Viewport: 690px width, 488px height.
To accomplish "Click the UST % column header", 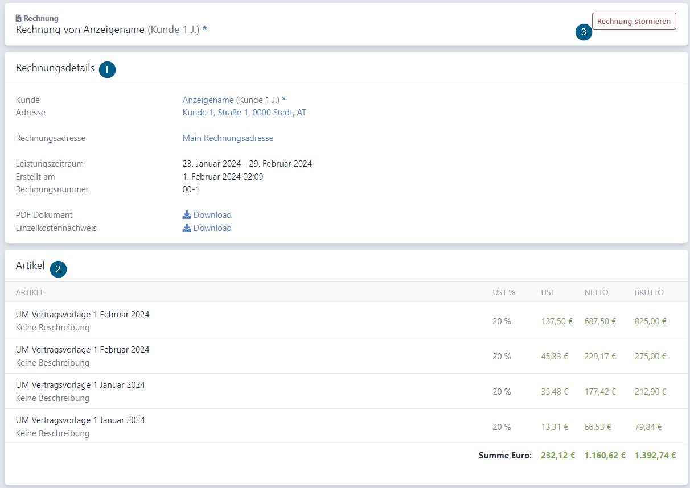I will point(504,292).
